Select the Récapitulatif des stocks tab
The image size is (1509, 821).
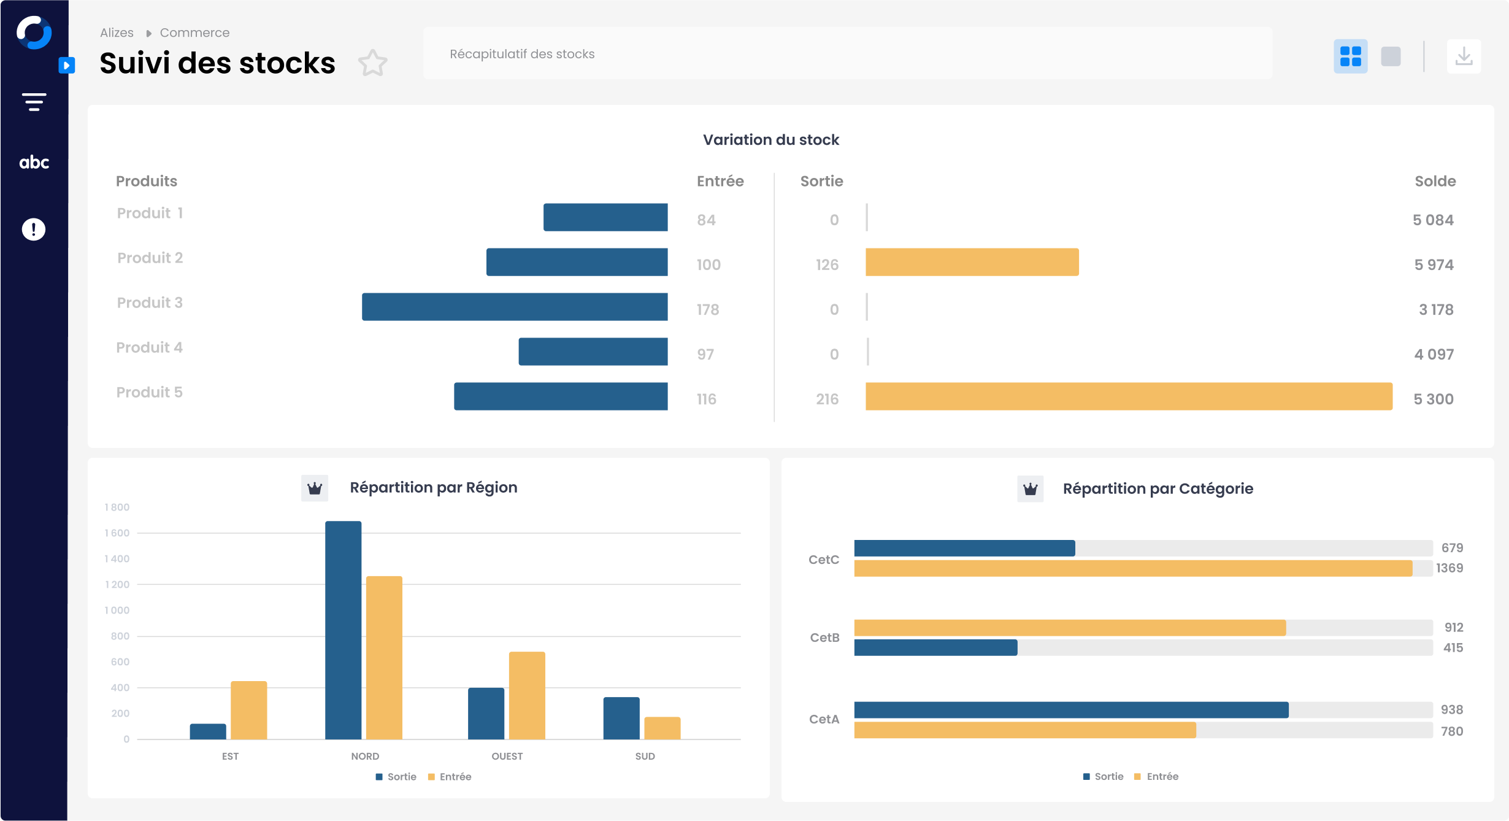tap(522, 54)
